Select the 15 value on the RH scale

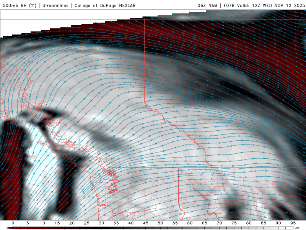[57, 223]
